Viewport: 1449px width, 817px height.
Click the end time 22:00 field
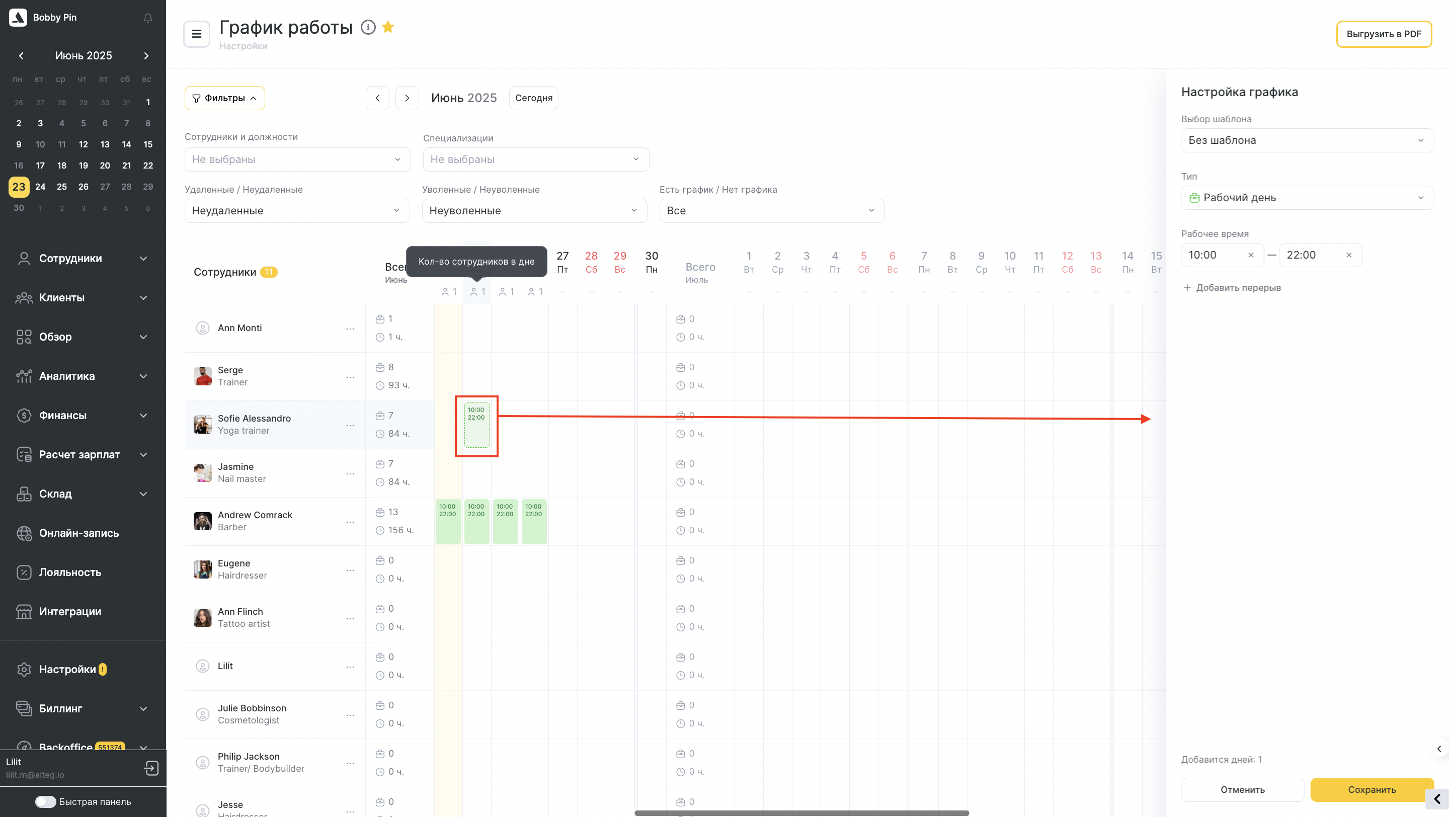(1320, 255)
